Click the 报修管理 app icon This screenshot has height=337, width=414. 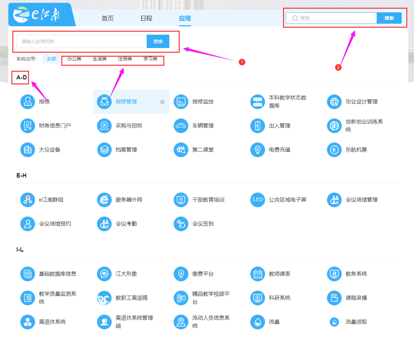[104, 101]
